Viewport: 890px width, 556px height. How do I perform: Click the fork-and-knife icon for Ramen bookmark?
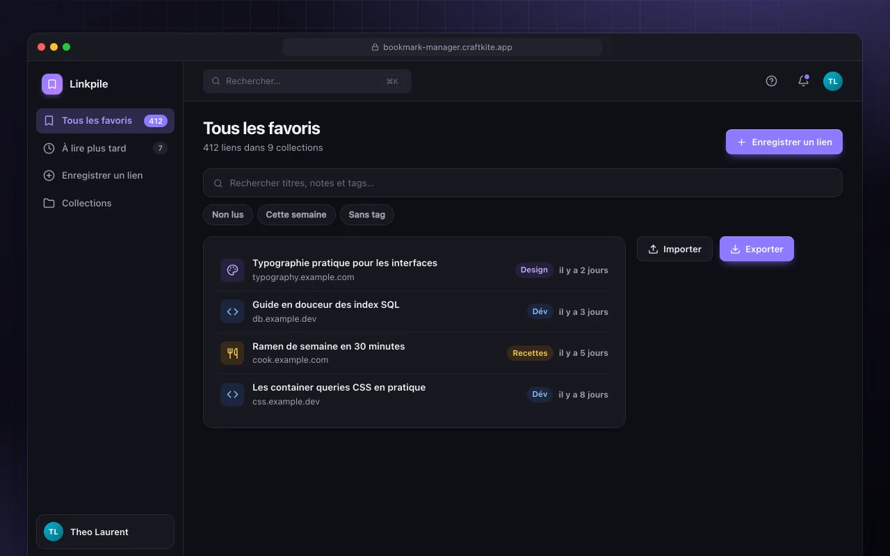coord(232,353)
